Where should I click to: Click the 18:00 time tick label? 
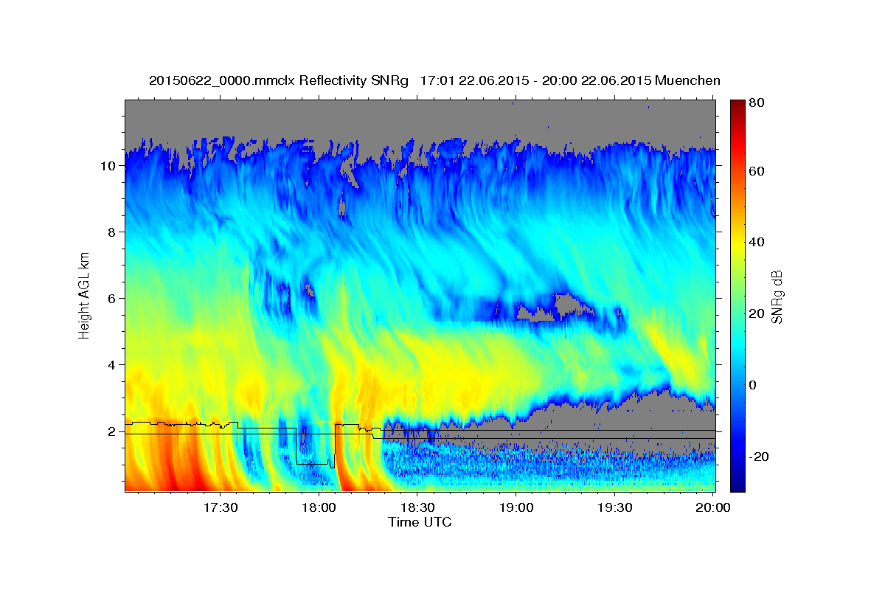point(319,507)
